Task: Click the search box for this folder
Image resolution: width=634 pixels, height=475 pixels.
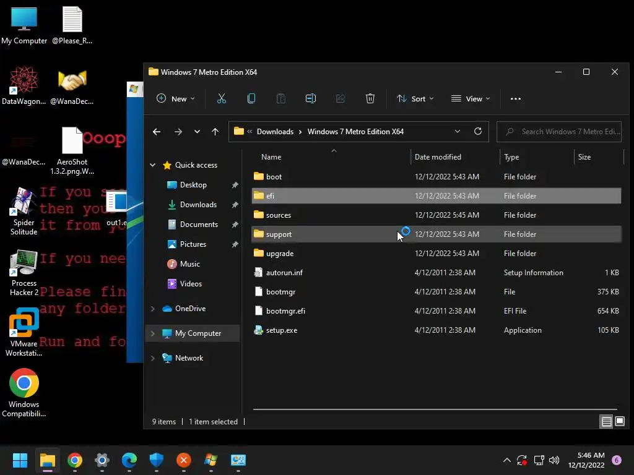Action: tap(559, 132)
